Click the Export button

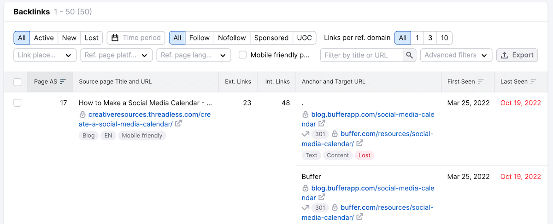pos(517,55)
